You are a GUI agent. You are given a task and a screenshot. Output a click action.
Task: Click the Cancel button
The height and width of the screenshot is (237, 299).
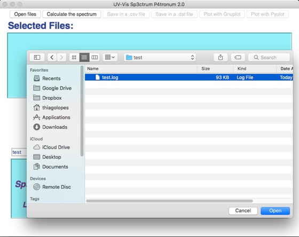243,211
